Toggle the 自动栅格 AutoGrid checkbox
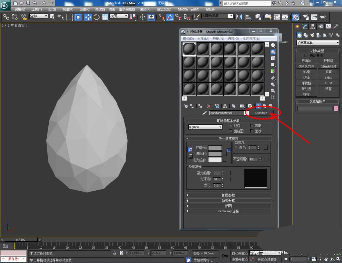This screenshot has height=263, width=342. [x=306, y=55]
